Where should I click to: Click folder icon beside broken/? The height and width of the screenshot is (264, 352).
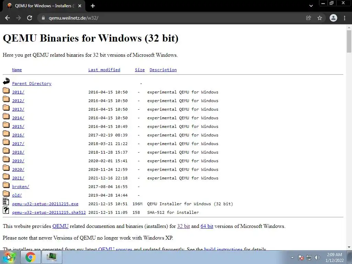[6, 185]
